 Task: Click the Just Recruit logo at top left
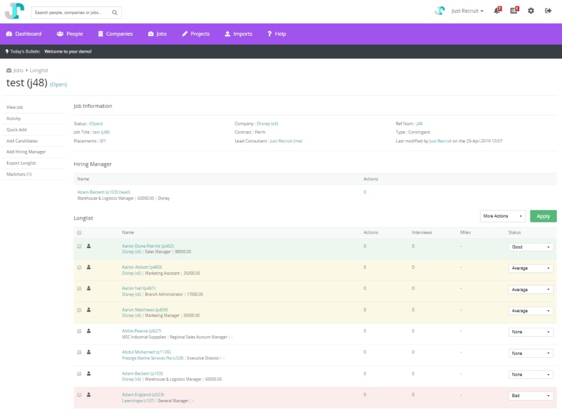point(15,11)
